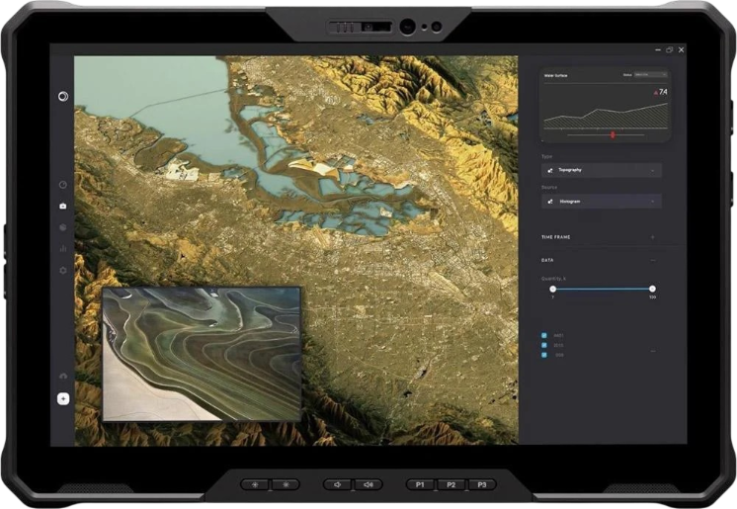Click the red marker on chart timeline
This screenshot has height=509, width=737.
[x=613, y=135]
